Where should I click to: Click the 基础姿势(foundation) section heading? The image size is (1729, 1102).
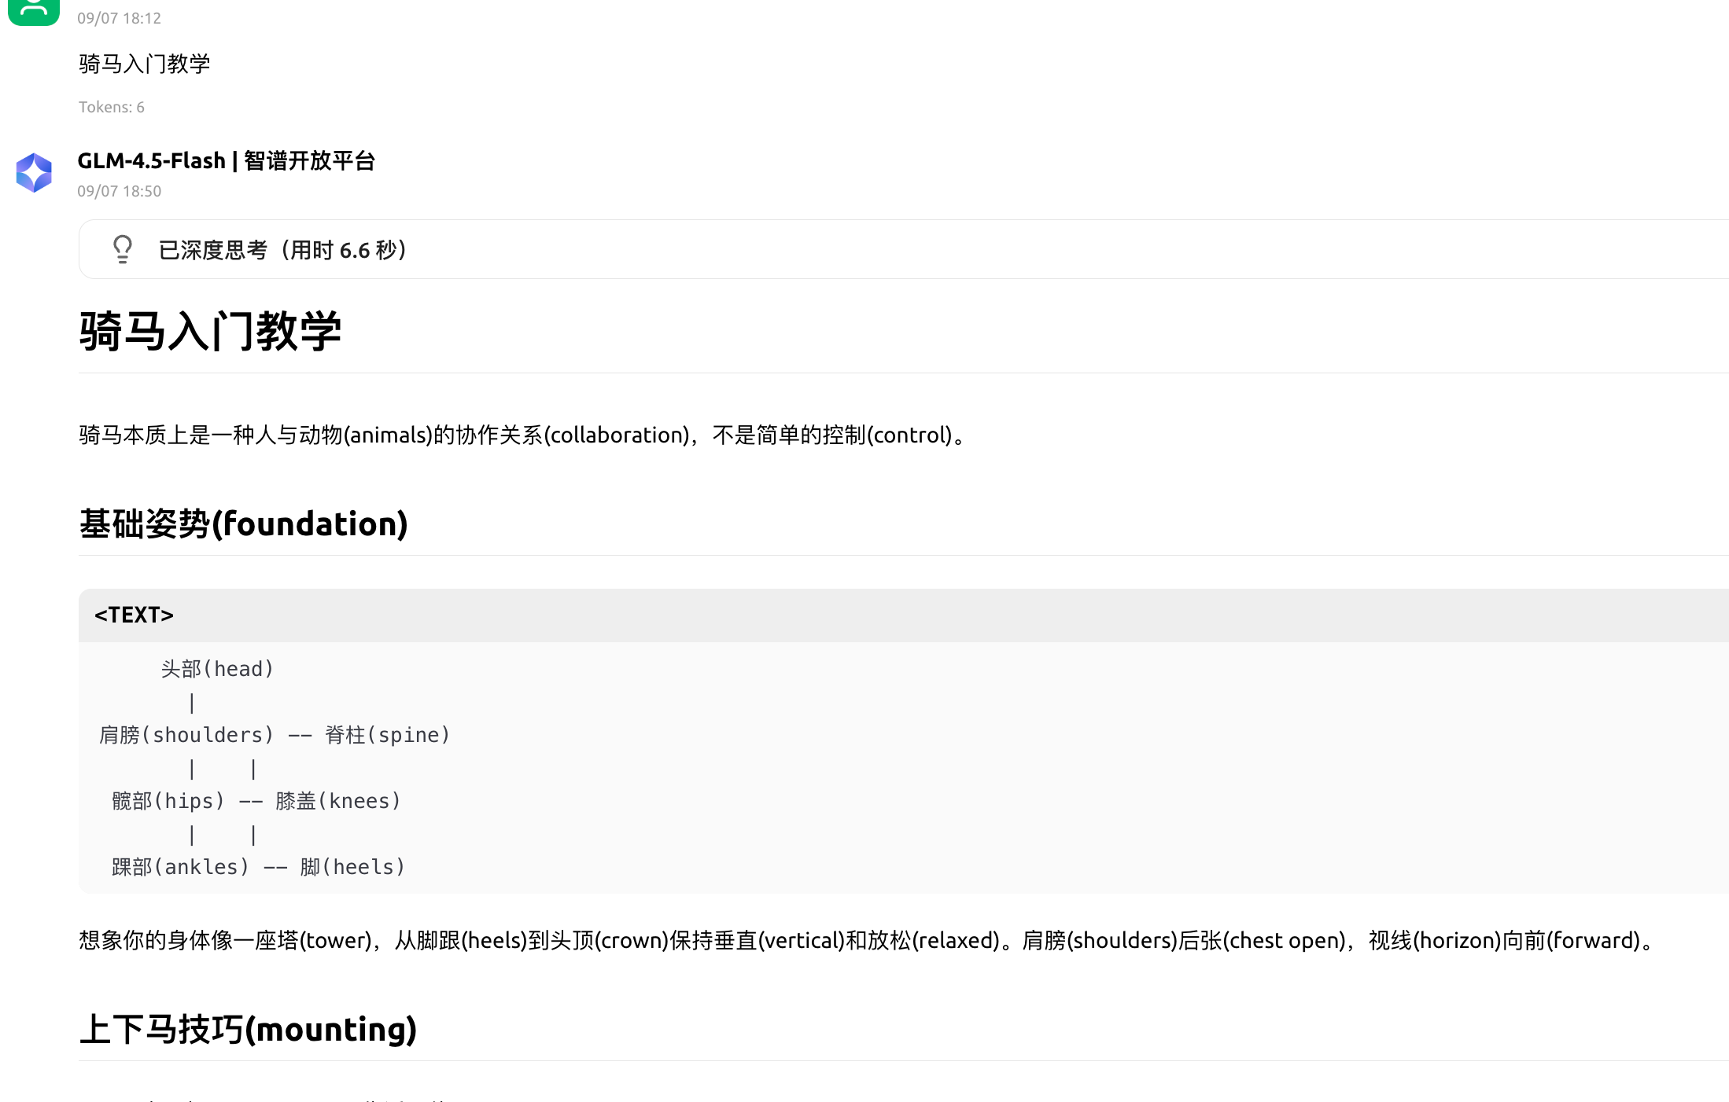pos(244,523)
